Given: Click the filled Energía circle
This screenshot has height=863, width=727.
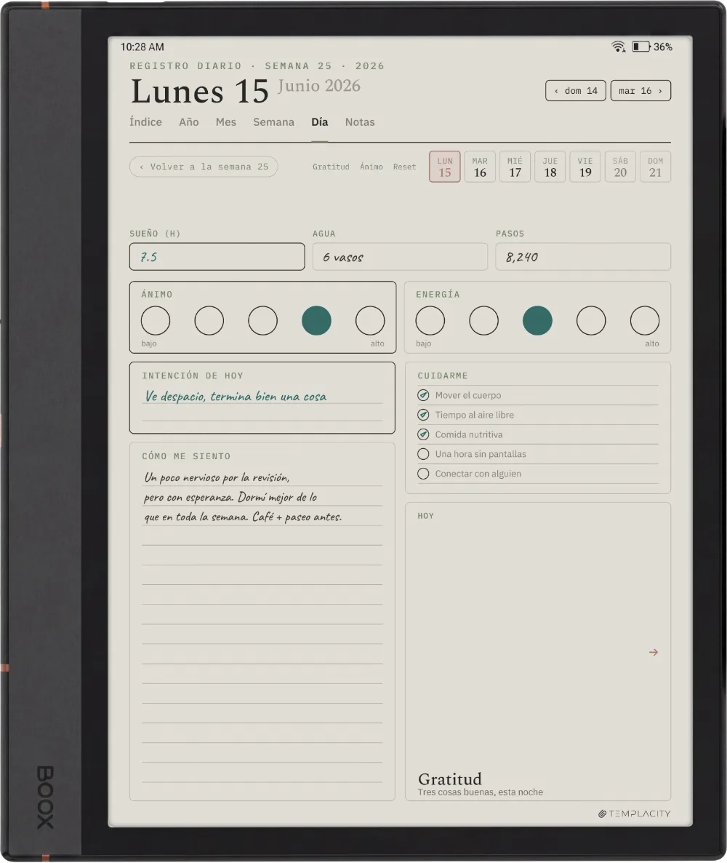Looking at the screenshot, I should [537, 321].
